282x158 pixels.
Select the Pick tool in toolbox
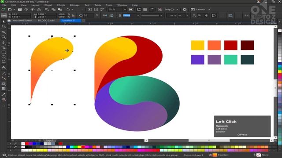click(x=4, y=22)
